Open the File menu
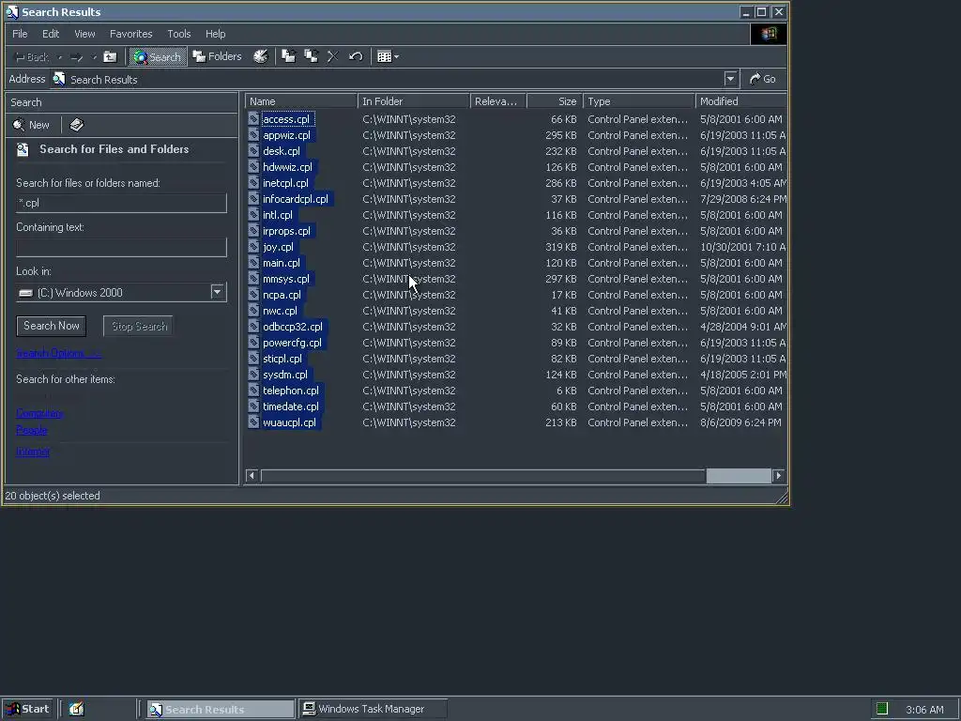This screenshot has height=721, width=961. coord(20,34)
